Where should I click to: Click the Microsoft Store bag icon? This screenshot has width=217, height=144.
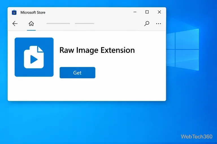[14, 12]
